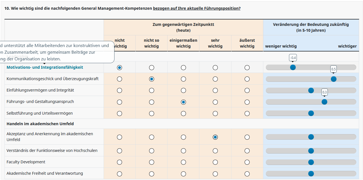Mark 'einigermaßen wichtig' for Führungs- und Gestaltungsanspruch
This screenshot has height=180, width=363.
183,102
